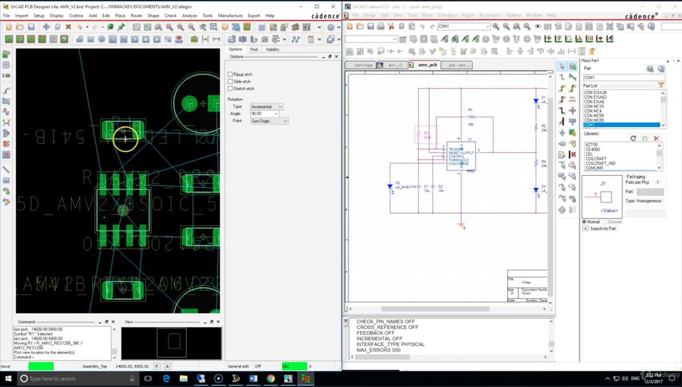The height and width of the screenshot is (387, 682).
Task: Print the schematic from Capture toolbar
Action: click(380, 27)
